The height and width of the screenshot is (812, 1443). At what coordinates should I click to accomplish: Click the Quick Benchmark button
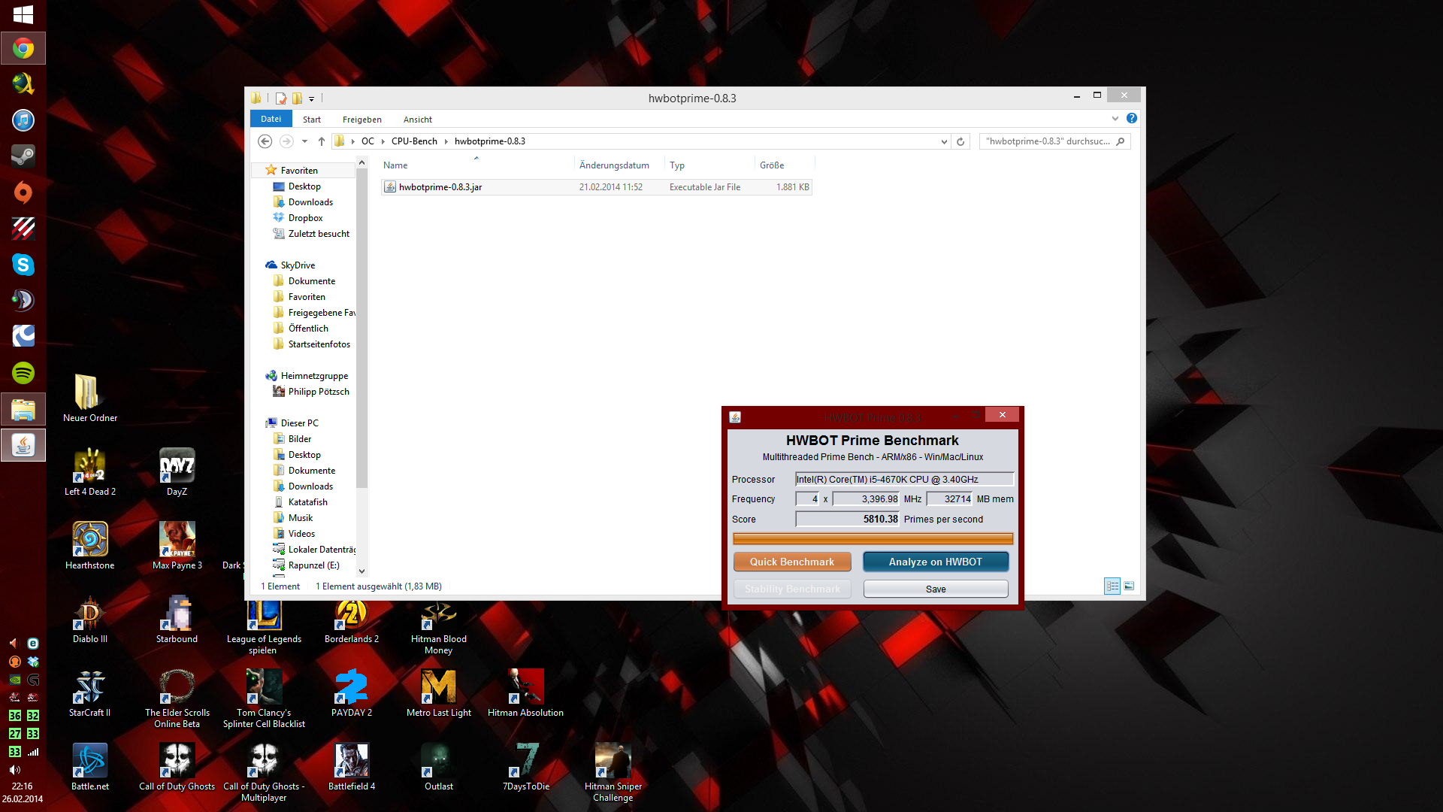pyautogui.click(x=792, y=562)
